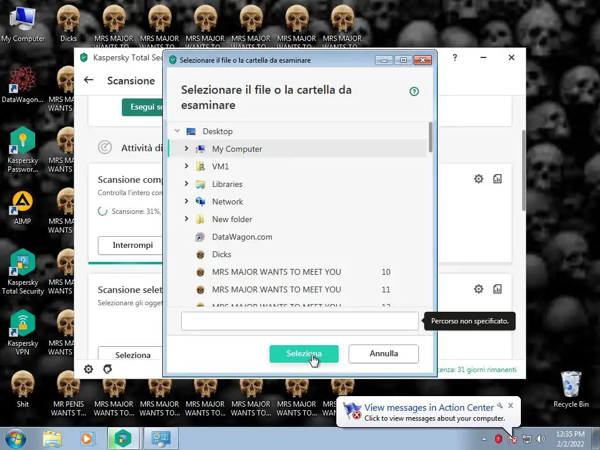Click the control panel taskbar icon
The height and width of the screenshot is (450, 600).
coord(161,438)
